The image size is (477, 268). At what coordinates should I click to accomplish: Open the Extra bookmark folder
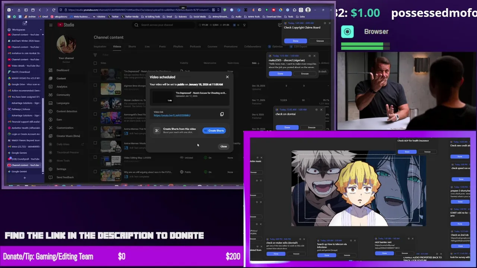point(300,17)
